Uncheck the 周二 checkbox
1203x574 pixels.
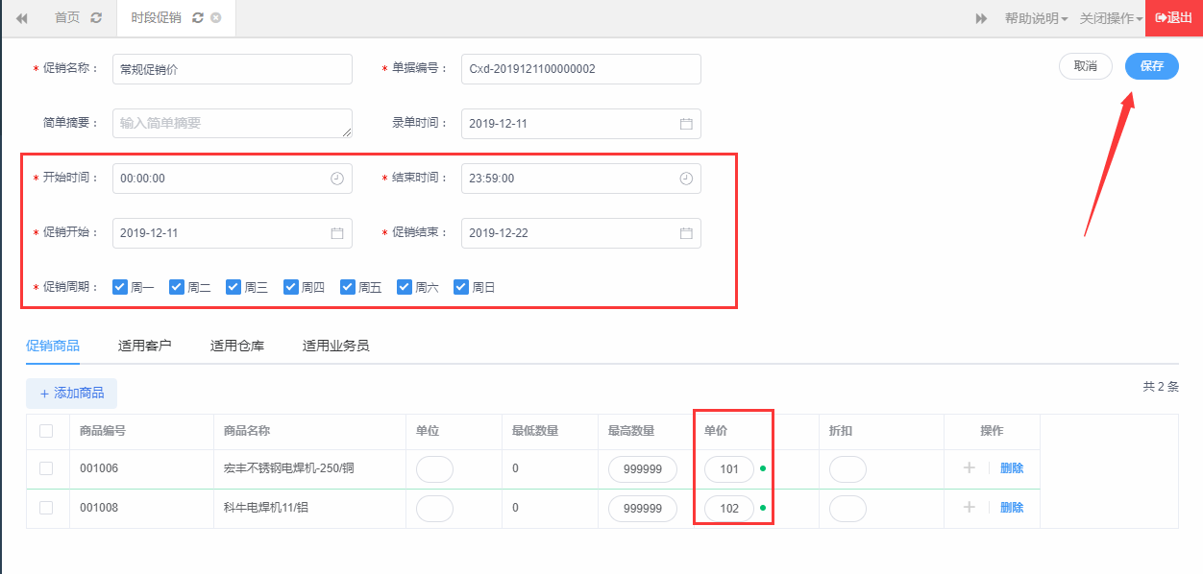(x=177, y=287)
